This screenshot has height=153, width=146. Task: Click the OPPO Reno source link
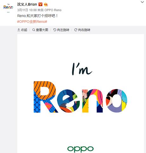coord(53,10)
